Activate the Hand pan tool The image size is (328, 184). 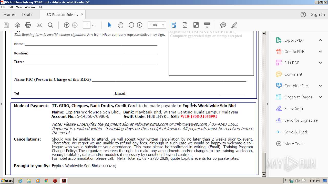(x=120, y=25)
